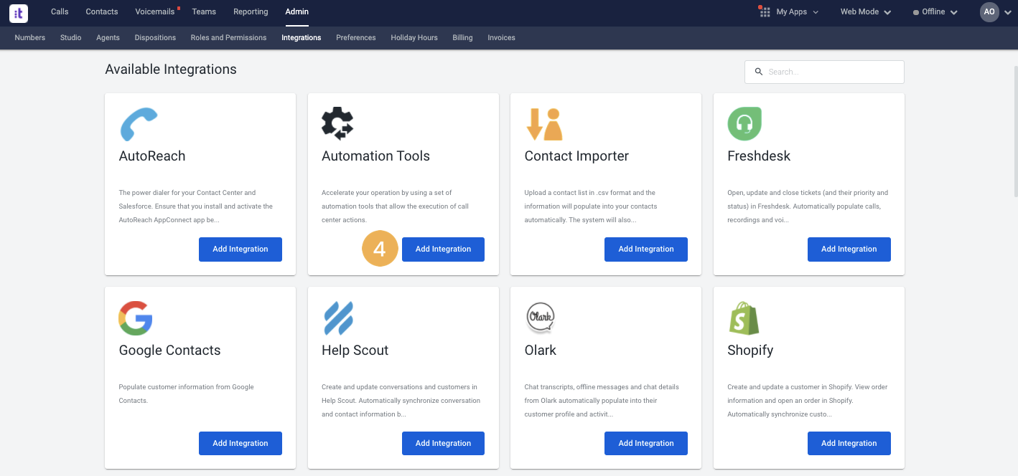
Task: Add the AutoReach integration
Action: tap(241, 249)
